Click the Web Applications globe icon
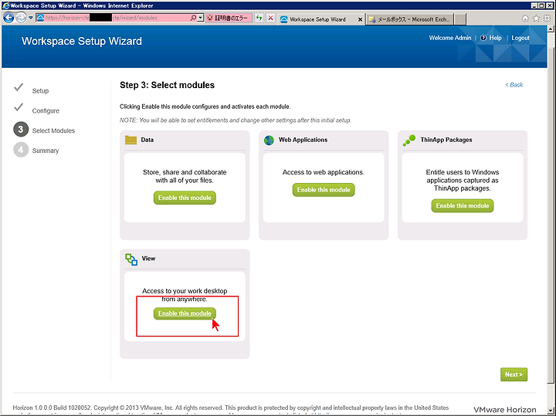Image resolution: width=556 pixels, height=416 pixels. point(270,140)
